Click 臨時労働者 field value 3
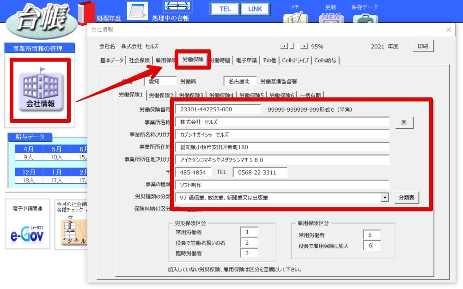This screenshot has width=463, height=289. (x=249, y=253)
